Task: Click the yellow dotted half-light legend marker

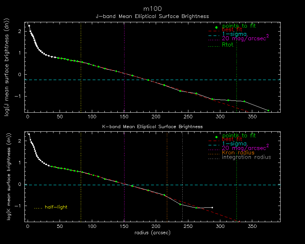Action: click(x=38, y=208)
